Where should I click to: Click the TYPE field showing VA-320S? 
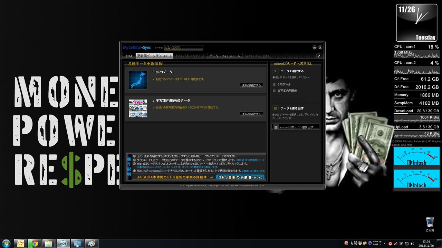click(183, 48)
